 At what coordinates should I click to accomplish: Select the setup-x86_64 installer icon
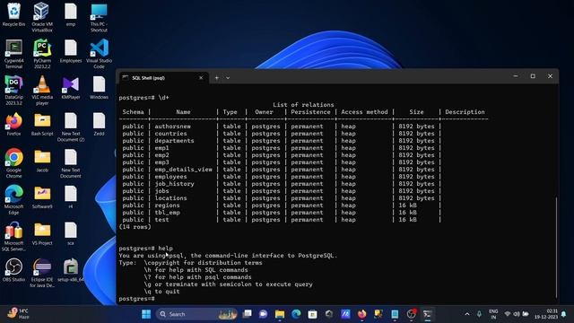(x=71, y=270)
